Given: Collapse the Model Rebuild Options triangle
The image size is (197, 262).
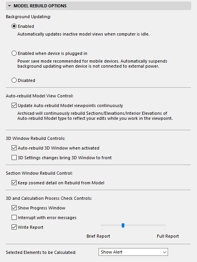Looking at the screenshot, I should coord(10,6).
